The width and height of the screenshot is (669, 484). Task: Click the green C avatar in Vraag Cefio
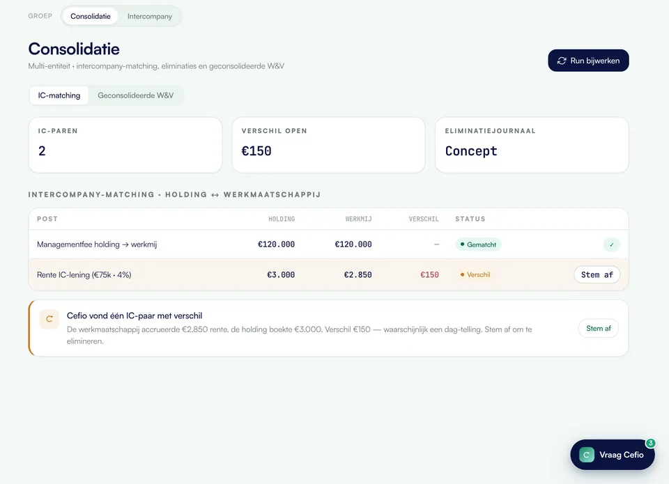(x=586, y=455)
